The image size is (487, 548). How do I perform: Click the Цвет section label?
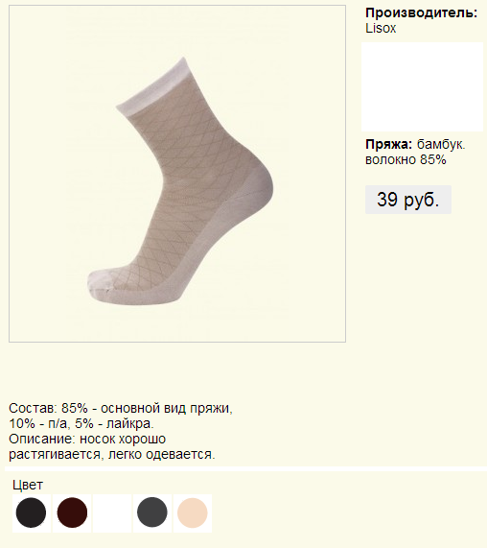tap(28, 485)
